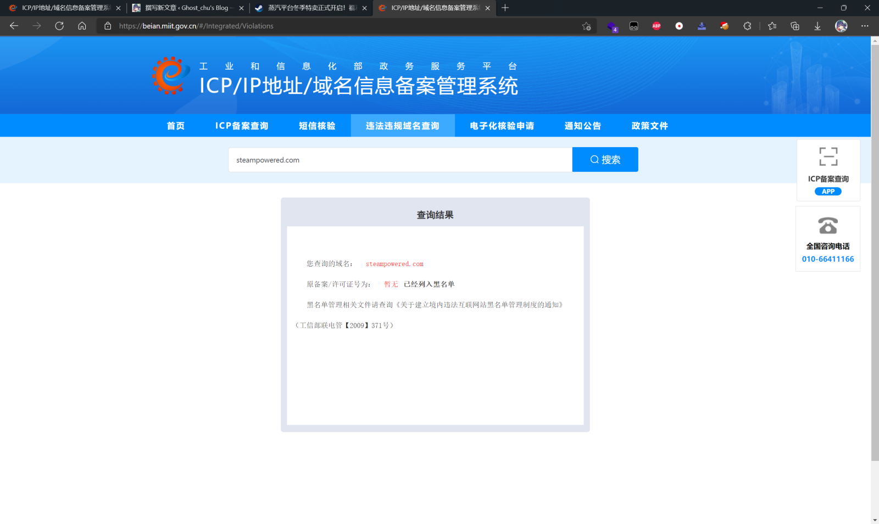
Task: Click the 已经列入黑名单 status text
Action: (x=429, y=284)
